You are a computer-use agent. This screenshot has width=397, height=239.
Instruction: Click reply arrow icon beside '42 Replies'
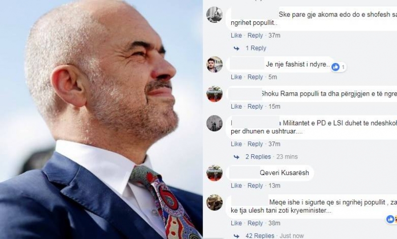(x=237, y=236)
